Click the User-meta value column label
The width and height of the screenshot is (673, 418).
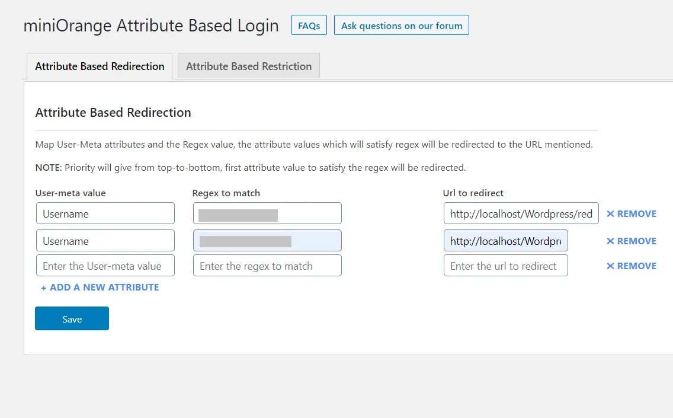coord(70,193)
